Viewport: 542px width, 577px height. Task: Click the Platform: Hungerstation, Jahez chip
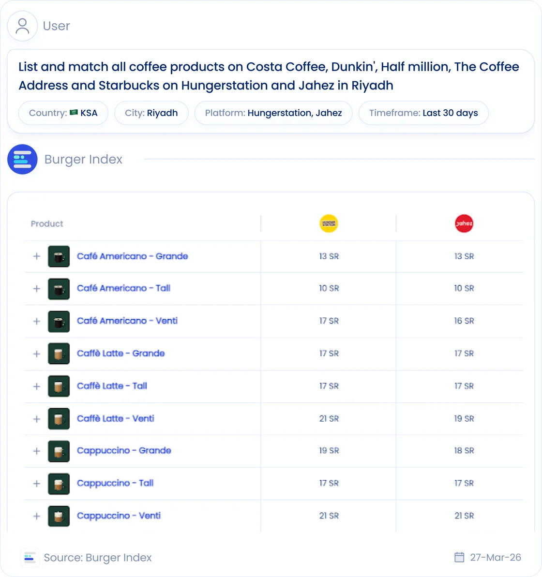pos(273,113)
